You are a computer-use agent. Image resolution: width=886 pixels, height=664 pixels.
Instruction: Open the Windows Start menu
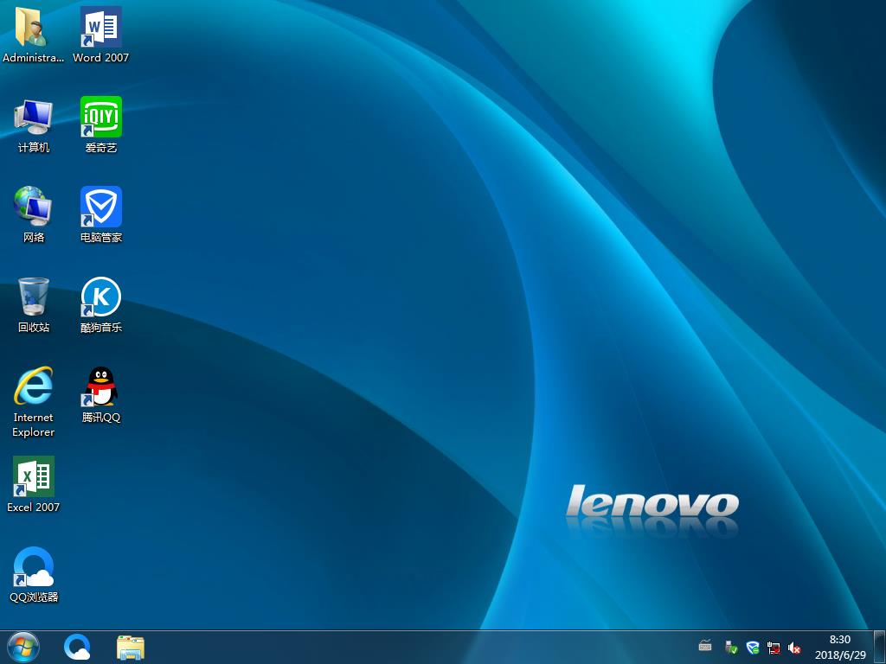pos(23,647)
